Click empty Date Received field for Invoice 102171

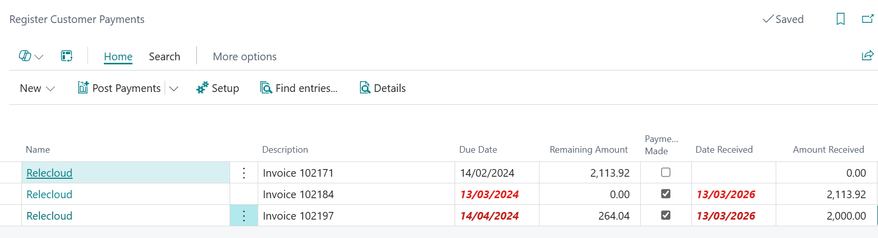click(x=734, y=173)
